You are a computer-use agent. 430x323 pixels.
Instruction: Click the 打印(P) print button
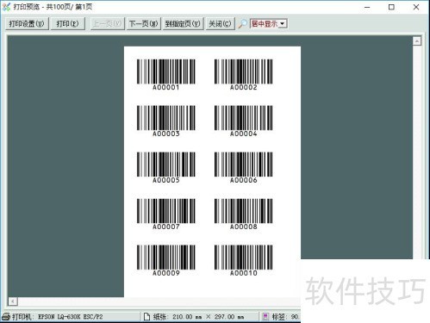pos(68,23)
